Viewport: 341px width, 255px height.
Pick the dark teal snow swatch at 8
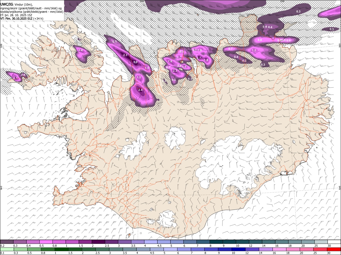point(216,242)
